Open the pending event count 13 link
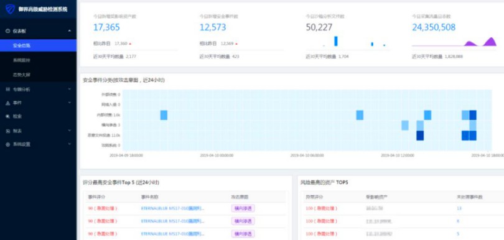The height and width of the screenshot is (240, 504). [459, 208]
